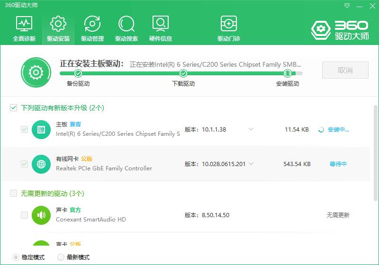This screenshot has width=379, height=265.
Task: Click the 正在安装主板驱动 heading
Action: pos(92,64)
